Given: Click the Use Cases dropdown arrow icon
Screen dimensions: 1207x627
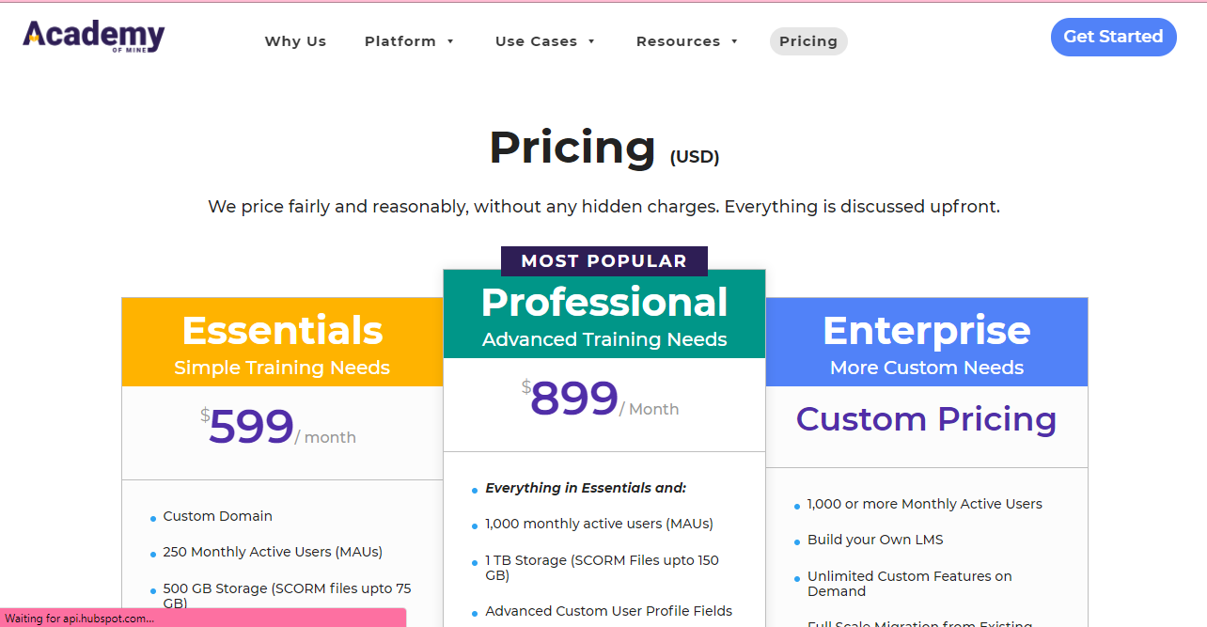Looking at the screenshot, I should click(x=591, y=41).
